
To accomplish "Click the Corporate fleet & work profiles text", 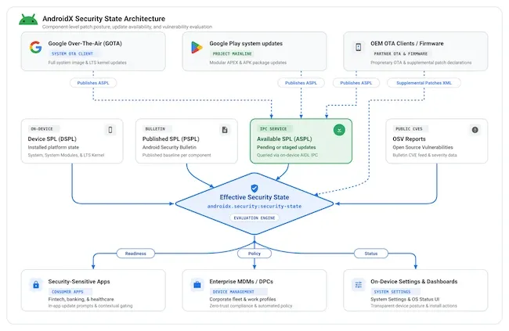I will [x=243, y=299].
